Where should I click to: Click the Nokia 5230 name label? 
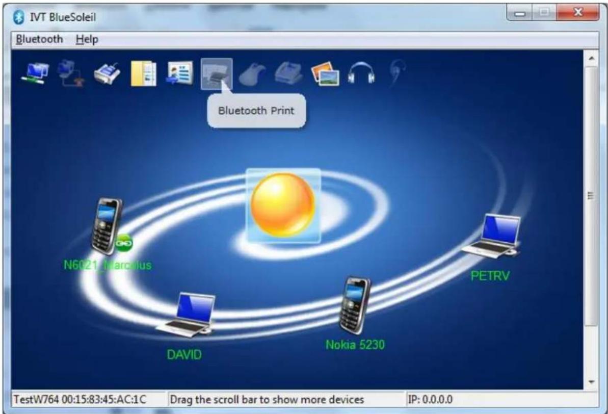(x=355, y=345)
